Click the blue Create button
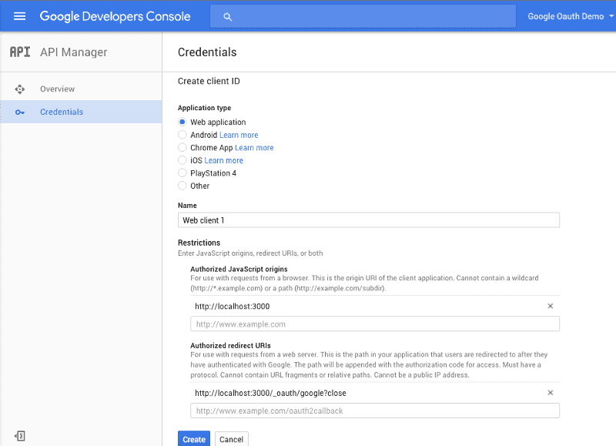 coord(194,439)
